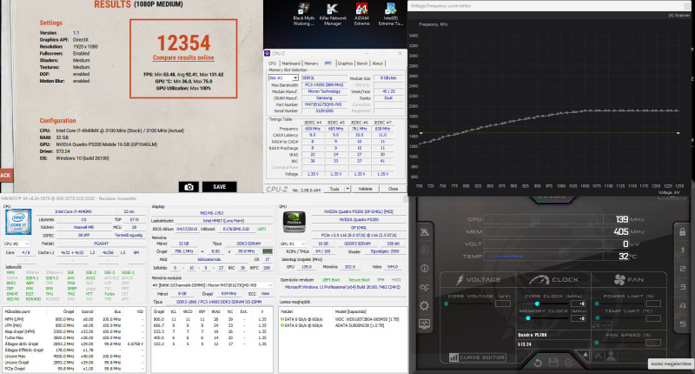Click the Intel Core i7 logo in HWiNFO

tap(18, 222)
